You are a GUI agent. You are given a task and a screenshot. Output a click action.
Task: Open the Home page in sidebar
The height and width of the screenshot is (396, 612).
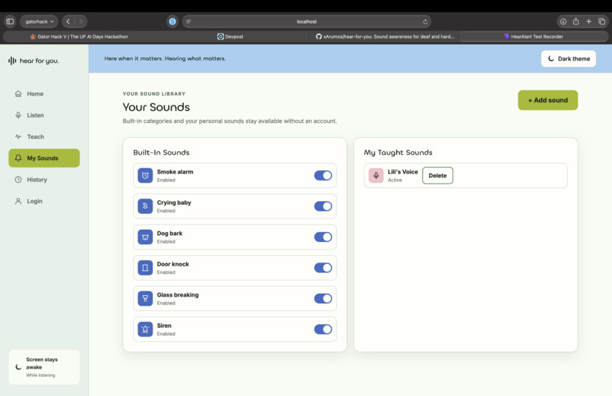tap(44, 94)
